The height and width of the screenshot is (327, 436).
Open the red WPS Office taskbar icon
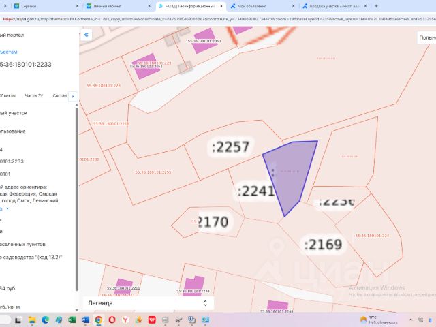(152, 320)
